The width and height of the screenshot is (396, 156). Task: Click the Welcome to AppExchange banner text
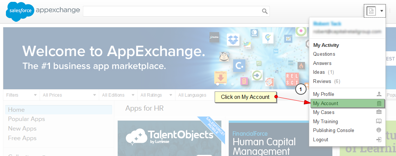pyautogui.click(x=114, y=51)
